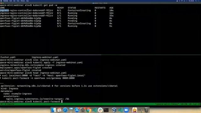Open the Terminal application menu

point(6,1)
